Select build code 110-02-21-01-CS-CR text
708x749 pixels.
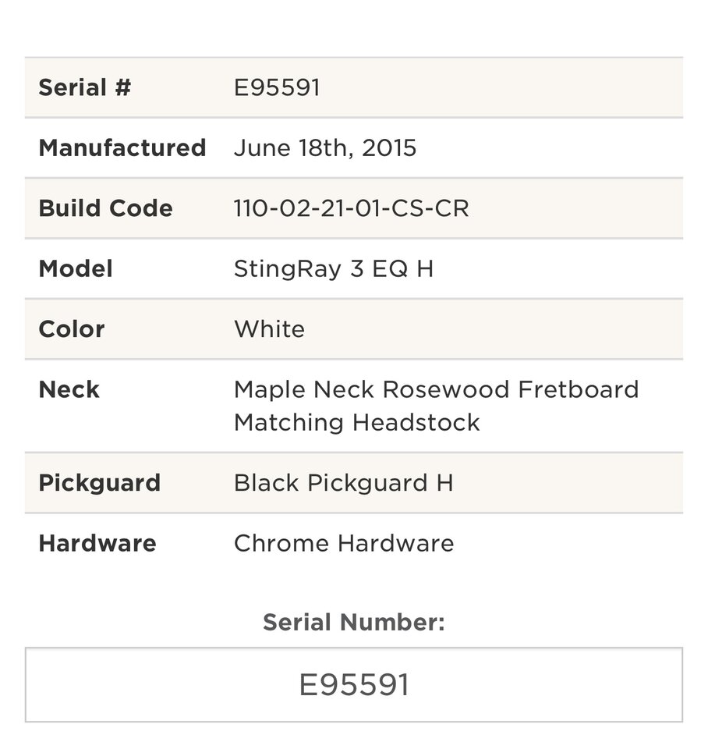point(352,208)
